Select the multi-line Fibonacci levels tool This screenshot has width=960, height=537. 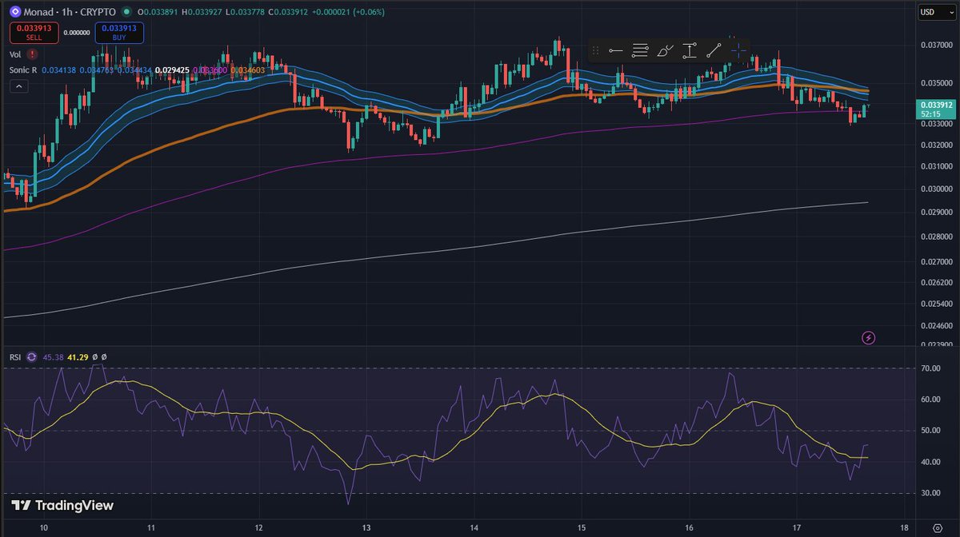tap(640, 50)
